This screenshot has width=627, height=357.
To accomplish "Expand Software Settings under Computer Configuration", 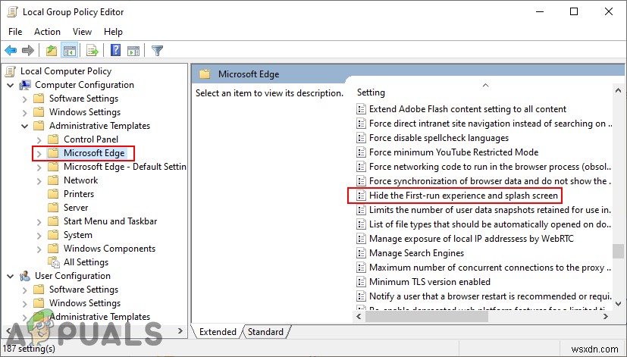I will click(25, 99).
